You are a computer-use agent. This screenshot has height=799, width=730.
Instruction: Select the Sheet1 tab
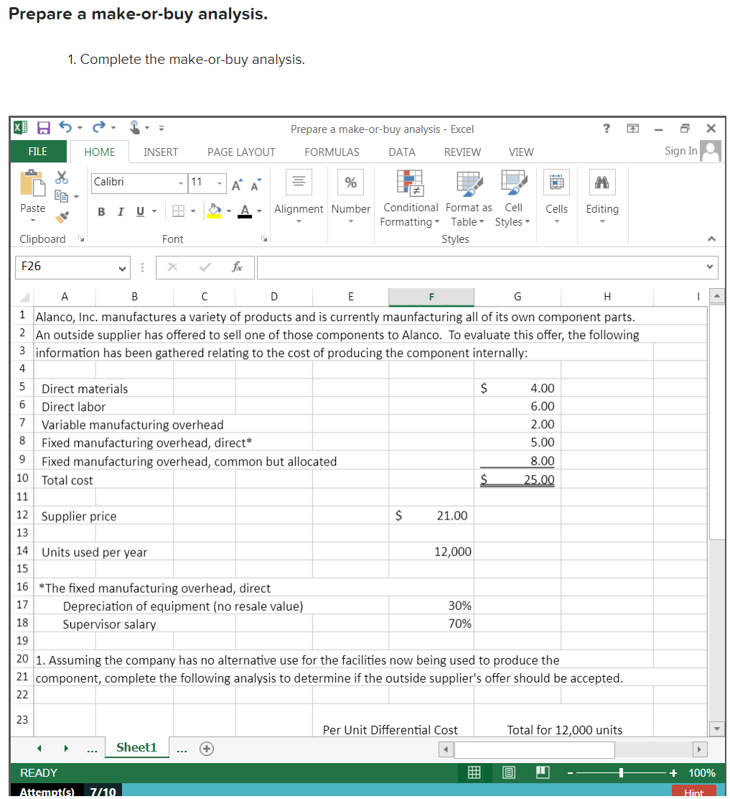pos(136,747)
